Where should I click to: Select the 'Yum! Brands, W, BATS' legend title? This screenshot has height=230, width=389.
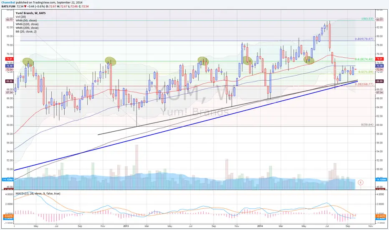[30, 13]
